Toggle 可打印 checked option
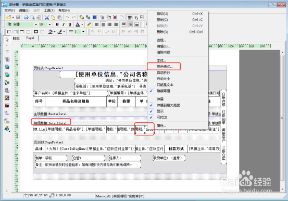Image resolution: width=288 pixels, height=201 pixels. pos(178,117)
